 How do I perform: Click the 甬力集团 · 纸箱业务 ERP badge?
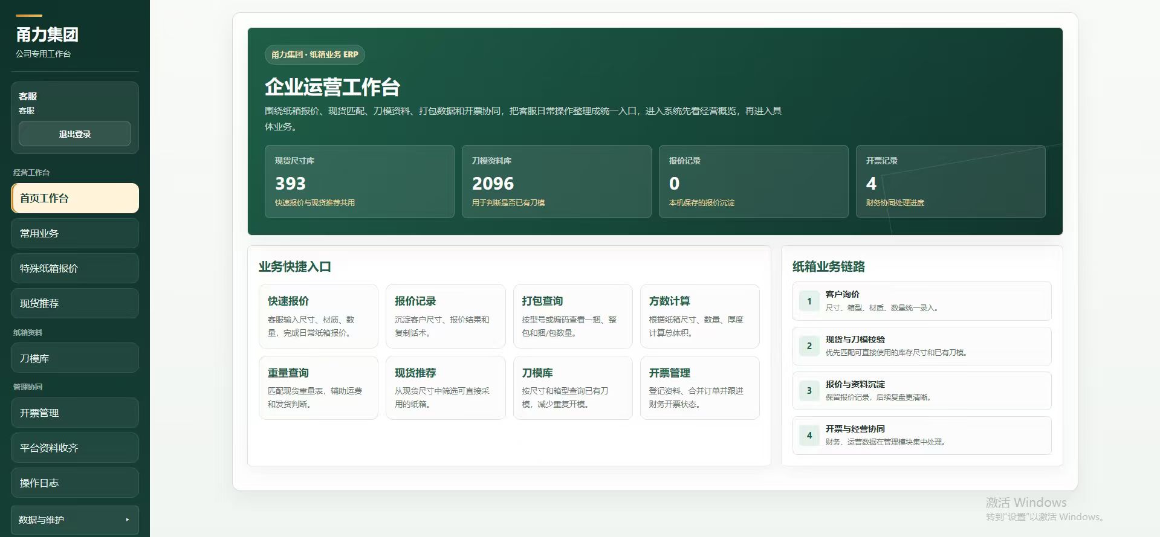(315, 54)
